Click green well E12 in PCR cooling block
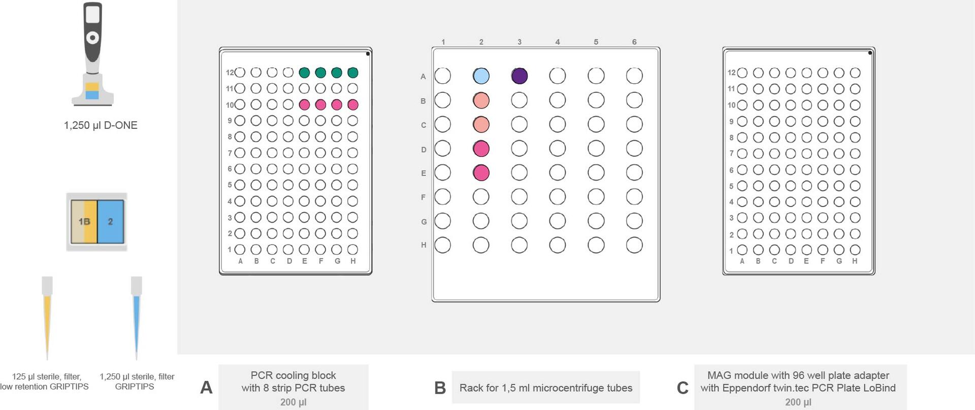This screenshot has height=410, width=975. [x=304, y=73]
